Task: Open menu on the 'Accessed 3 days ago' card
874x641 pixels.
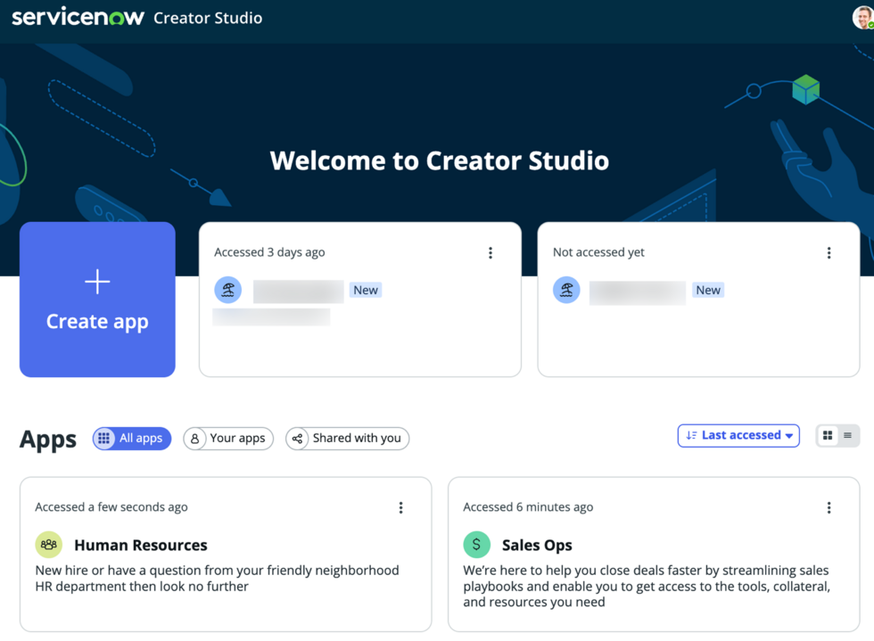Action: click(x=491, y=252)
